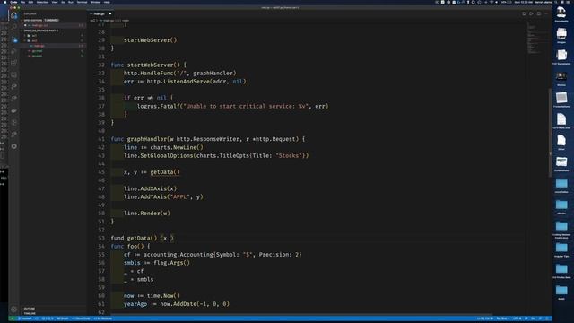The image size is (574, 323).
Task: Click func foo() on line 54
Action: pos(127,246)
